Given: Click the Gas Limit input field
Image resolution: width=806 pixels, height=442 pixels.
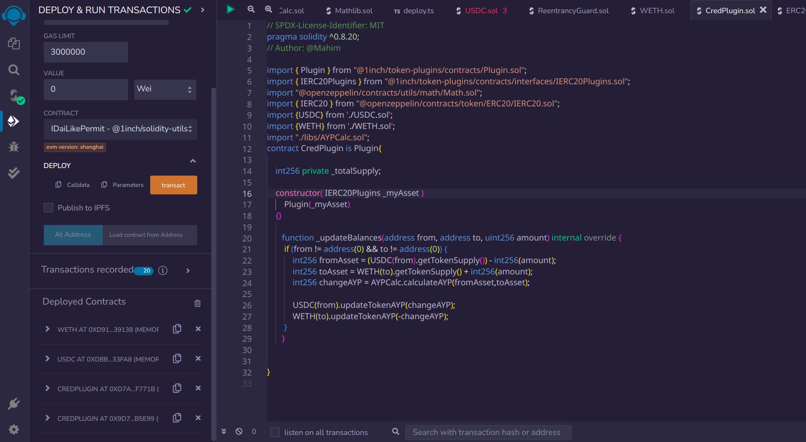Looking at the screenshot, I should pos(86,52).
